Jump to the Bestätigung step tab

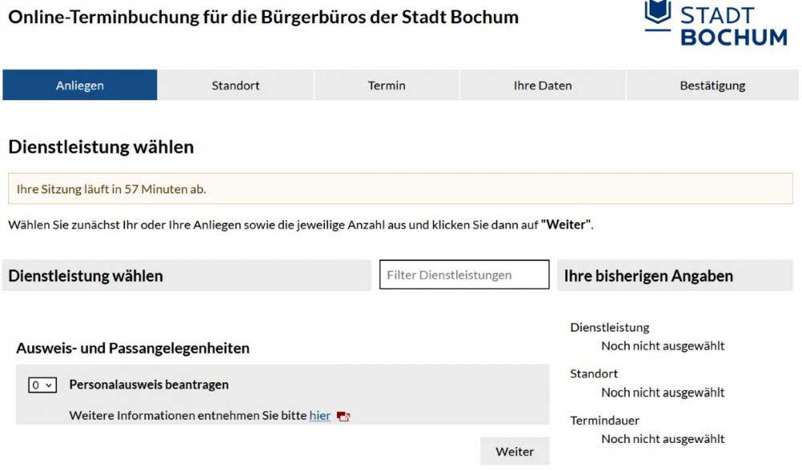coord(712,86)
